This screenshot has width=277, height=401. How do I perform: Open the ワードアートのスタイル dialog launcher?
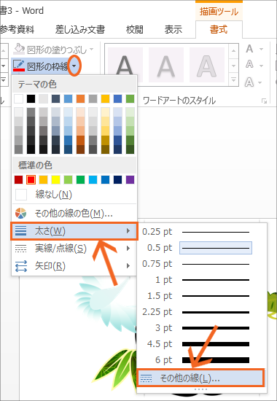264,101
